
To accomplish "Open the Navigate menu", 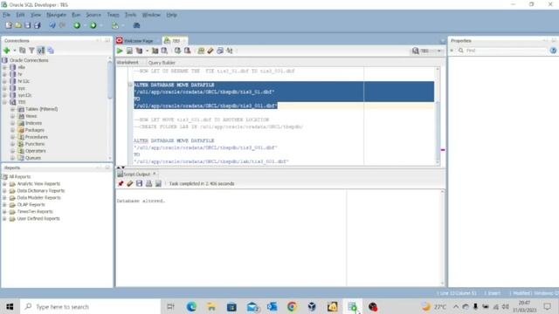I will tap(56, 15).
